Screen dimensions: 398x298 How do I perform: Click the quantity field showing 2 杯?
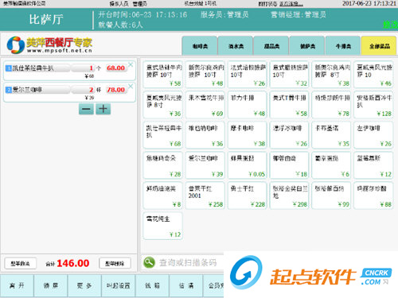(83, 90)
